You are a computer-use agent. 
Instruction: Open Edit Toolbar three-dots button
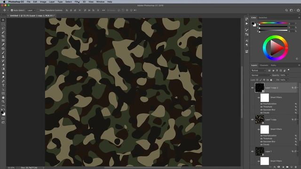tap(3, 106)
